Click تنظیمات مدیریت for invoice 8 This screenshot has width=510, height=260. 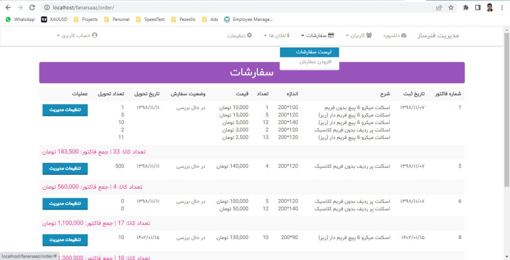point(65,240)
